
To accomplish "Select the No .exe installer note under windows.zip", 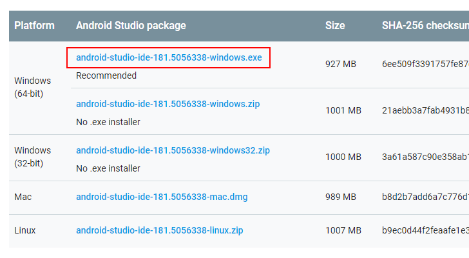I will pos(108,122).
